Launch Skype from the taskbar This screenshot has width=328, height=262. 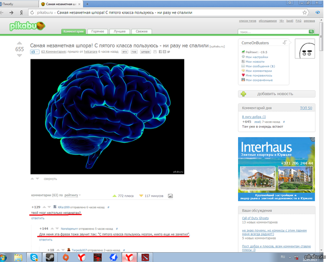tap(34, 257)
